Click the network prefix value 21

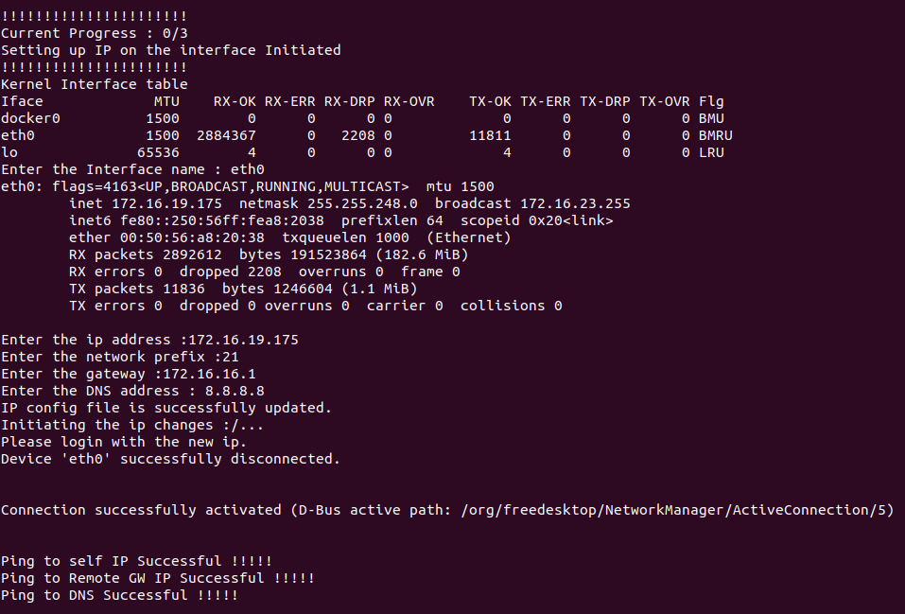pos(231,357)
